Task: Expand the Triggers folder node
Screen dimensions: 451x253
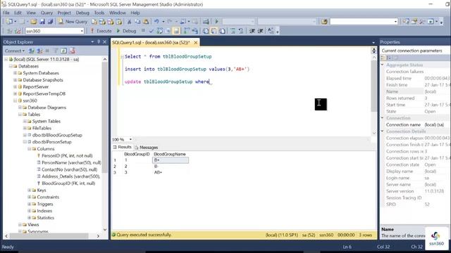Action: [x=30, y=204]
